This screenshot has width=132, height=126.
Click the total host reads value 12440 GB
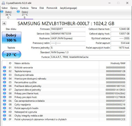[x=120, y=29]
